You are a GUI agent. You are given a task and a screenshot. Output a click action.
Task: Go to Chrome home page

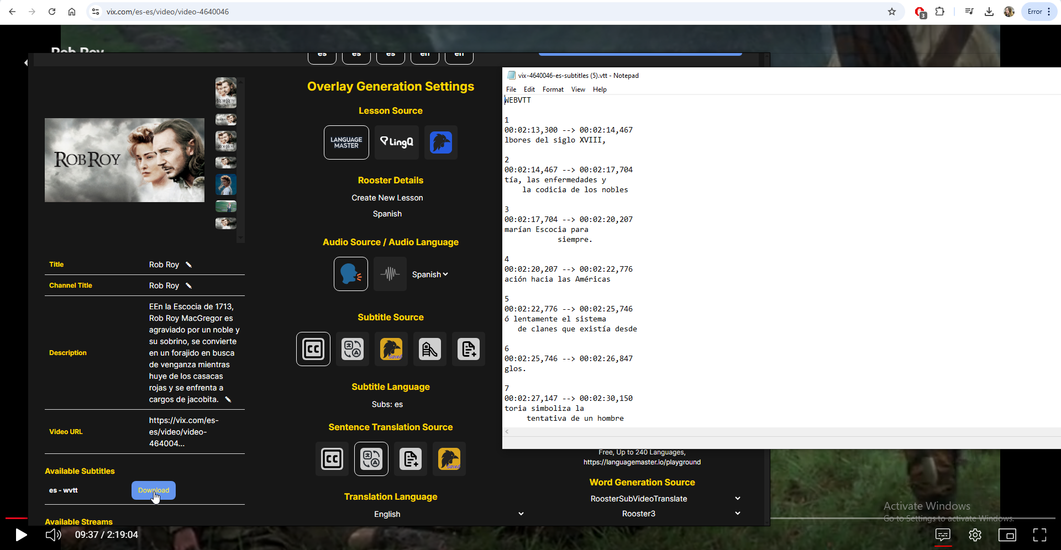coord(72,12)
